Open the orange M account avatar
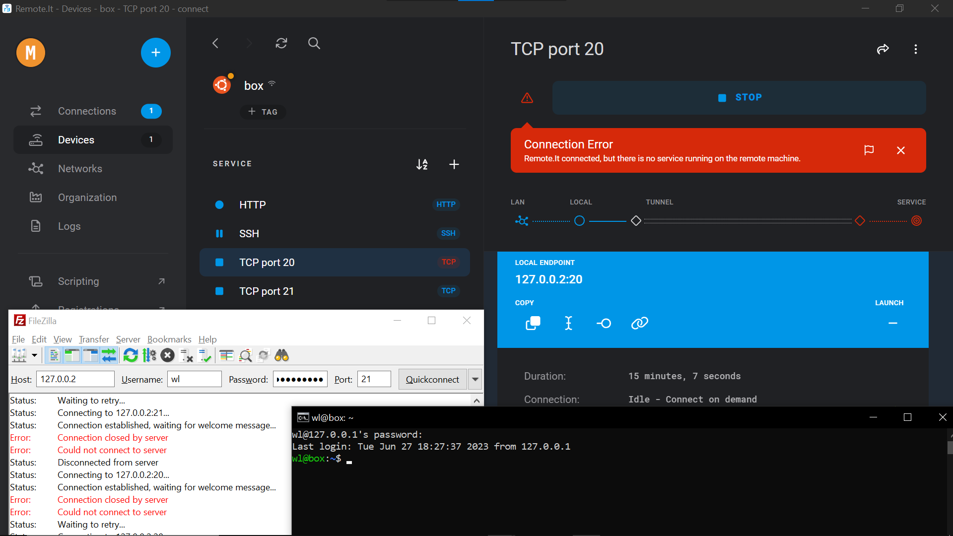The image size is (953, 536). pyautogui.click(x=31, y=53)
